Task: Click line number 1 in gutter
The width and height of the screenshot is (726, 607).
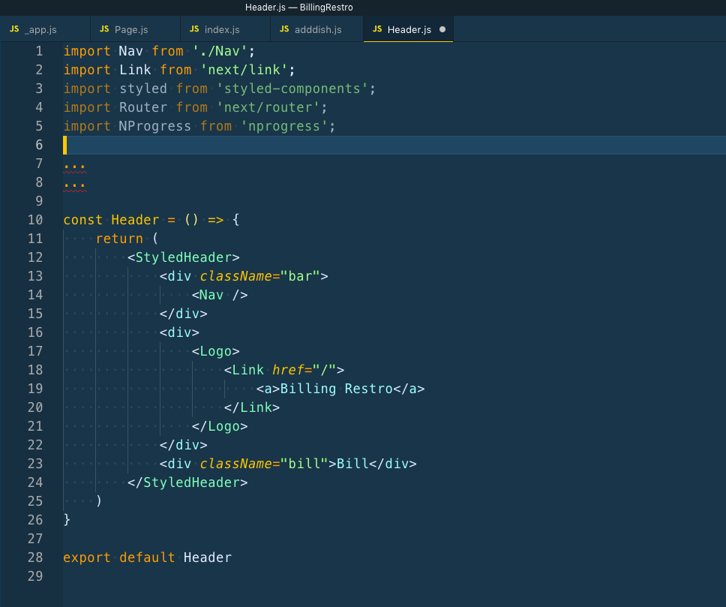Action: point(39,51)
